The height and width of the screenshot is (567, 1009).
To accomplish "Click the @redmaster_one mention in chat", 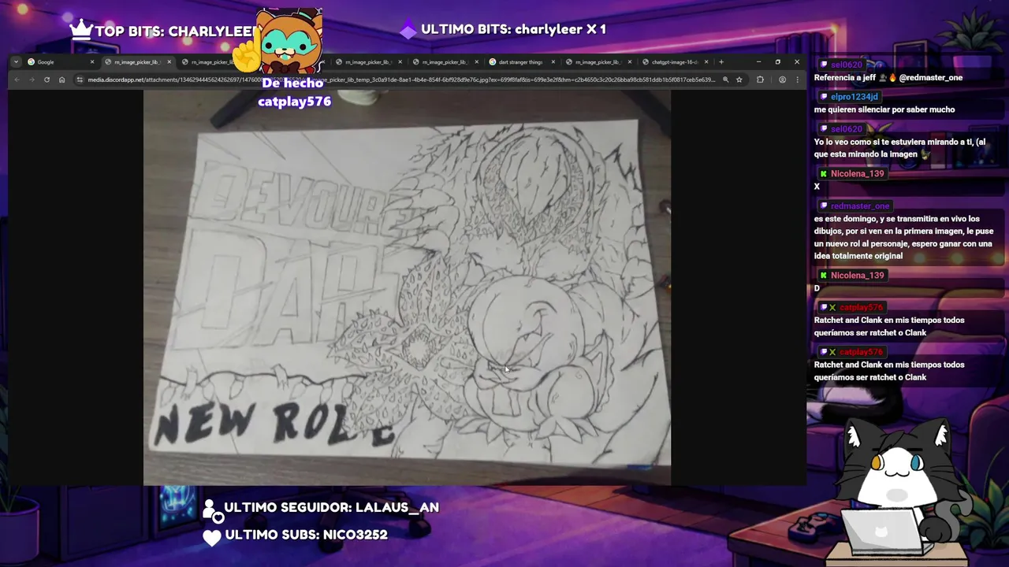I will (931, 78).
